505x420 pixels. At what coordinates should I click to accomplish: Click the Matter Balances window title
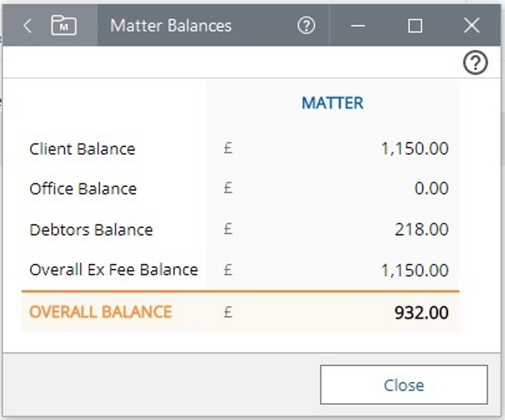tap(171, 26)
